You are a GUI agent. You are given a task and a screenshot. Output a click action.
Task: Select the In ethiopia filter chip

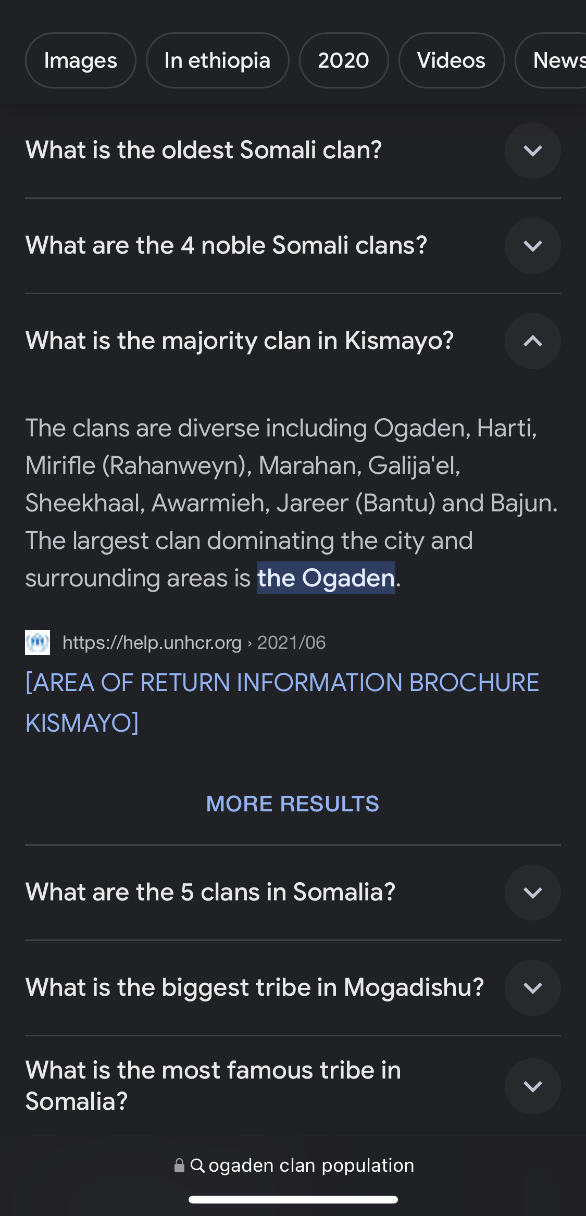[218, 60]
